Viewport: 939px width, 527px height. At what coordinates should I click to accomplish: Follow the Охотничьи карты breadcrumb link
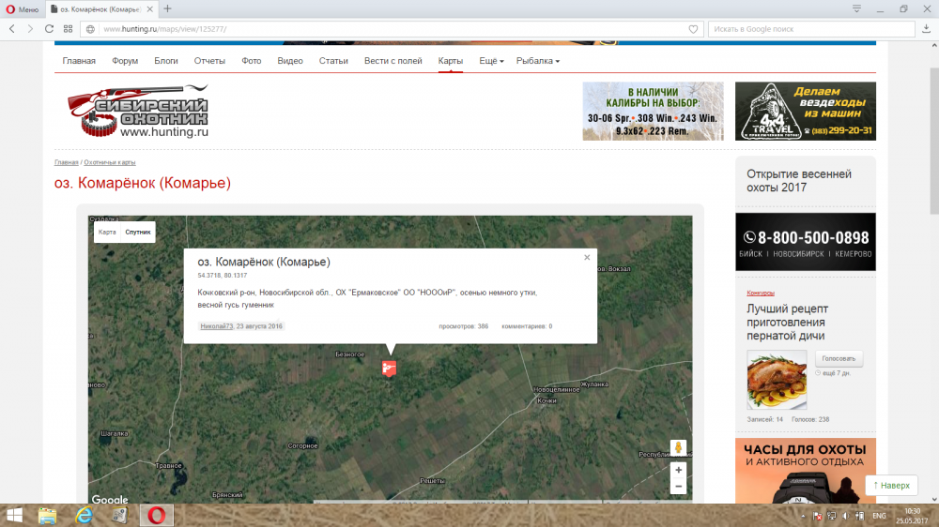[x=110, y=163]
